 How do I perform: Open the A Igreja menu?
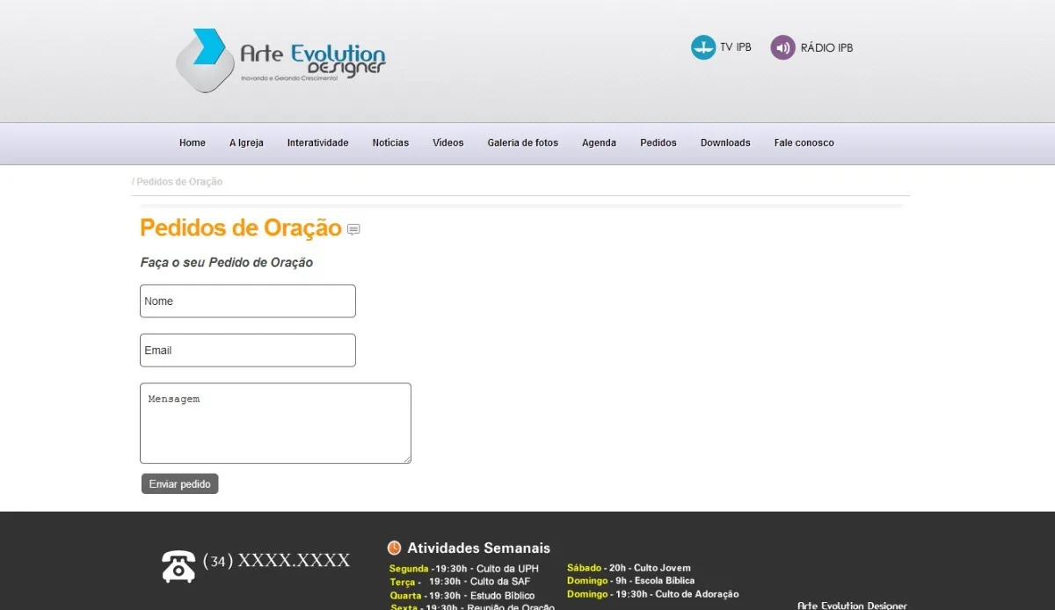[x=246, y=143]
